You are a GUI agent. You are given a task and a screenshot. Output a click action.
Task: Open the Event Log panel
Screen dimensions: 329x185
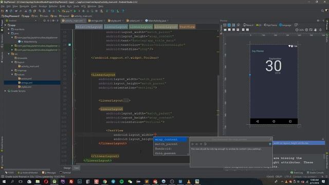(x=297, y=173)
